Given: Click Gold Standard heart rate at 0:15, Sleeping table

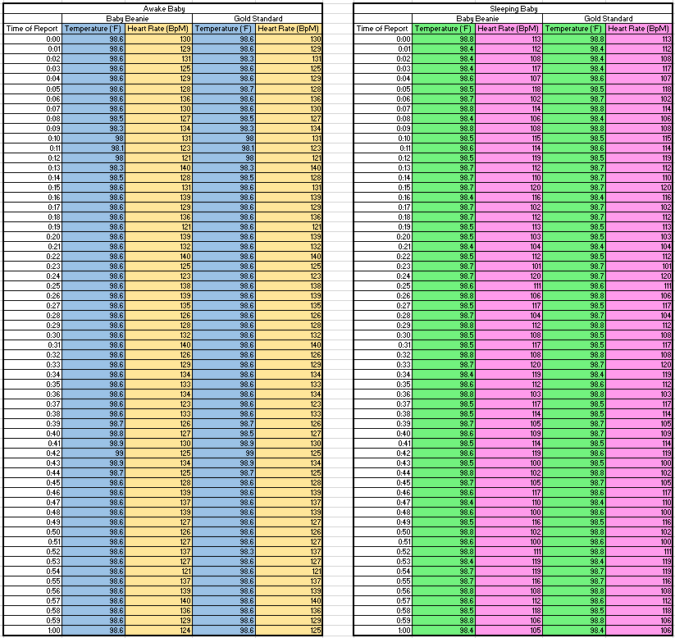Looking at the screenshot, I should coord(640,187).
